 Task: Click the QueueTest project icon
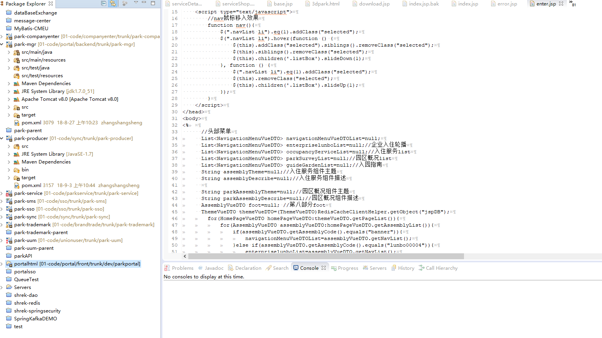pyautogui.click(x=9, y=279)
